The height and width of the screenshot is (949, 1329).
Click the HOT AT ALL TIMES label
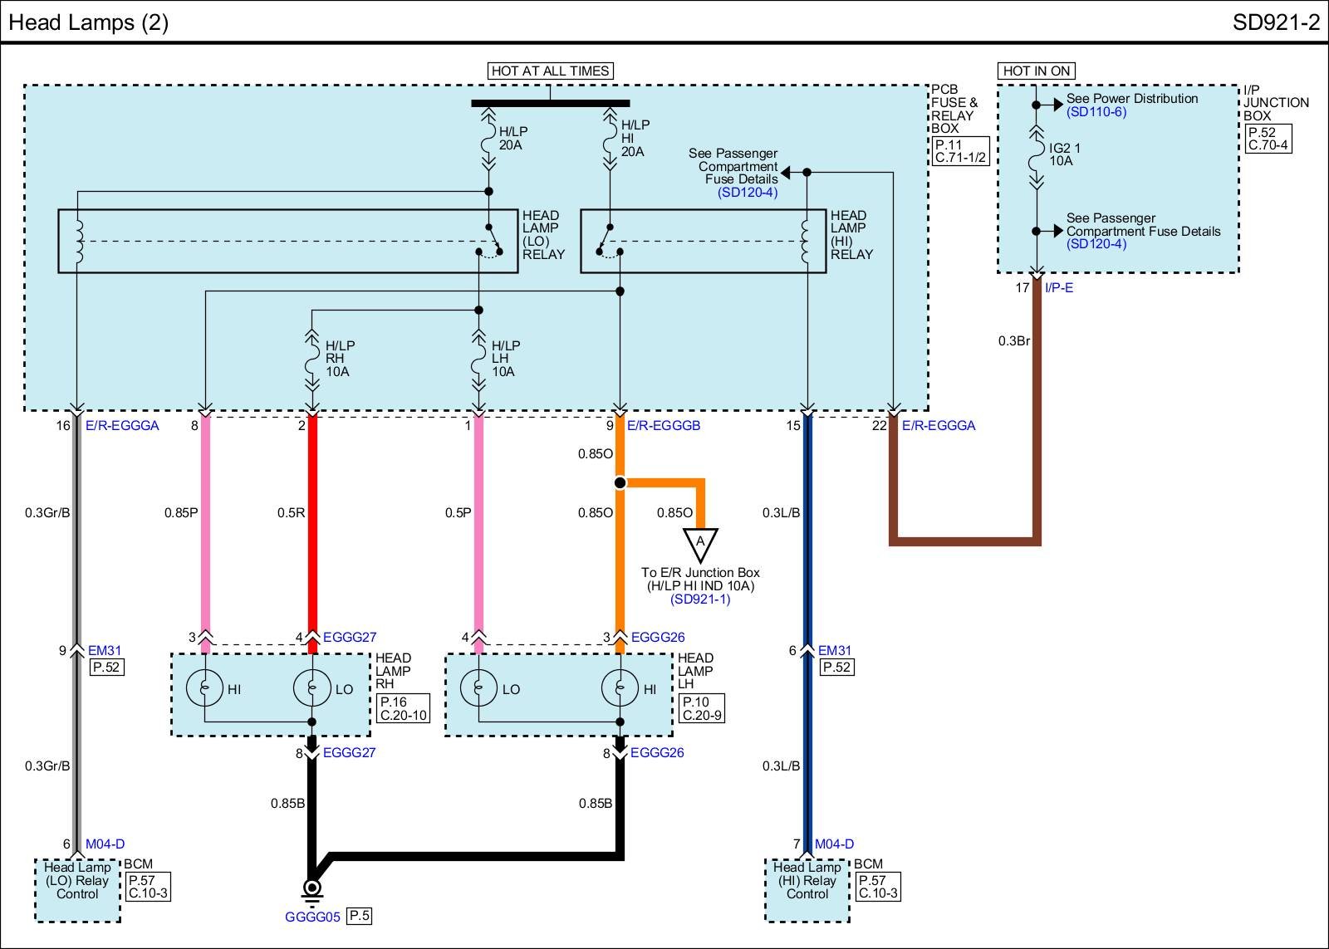pos(551,71)
